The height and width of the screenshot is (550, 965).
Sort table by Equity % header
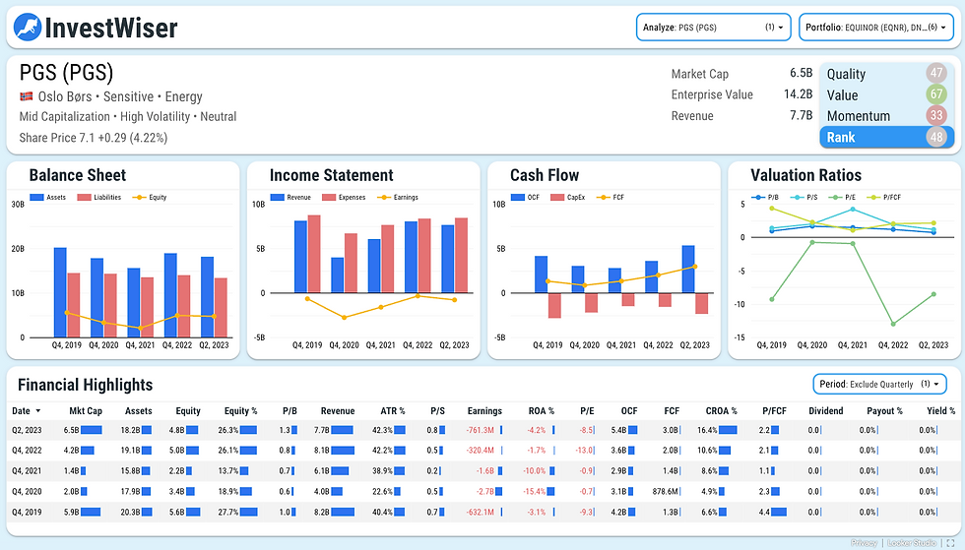point(240,411)
